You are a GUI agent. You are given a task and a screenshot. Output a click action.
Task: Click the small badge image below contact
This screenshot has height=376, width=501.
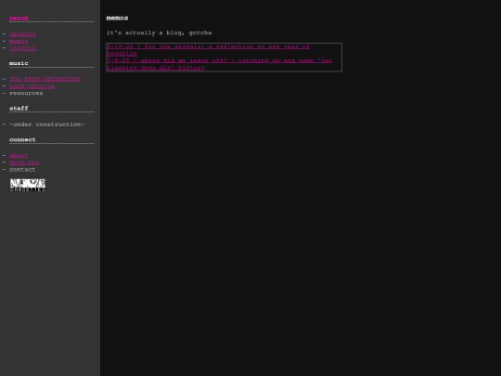click(x=28, y=185)
